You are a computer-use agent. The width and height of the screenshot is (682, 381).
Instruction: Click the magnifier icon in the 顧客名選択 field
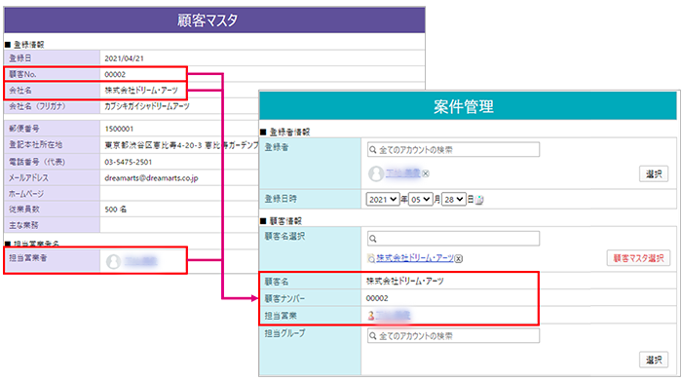[x=373, y=239]
